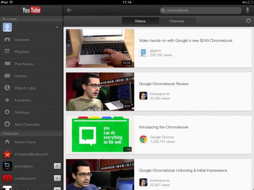Open Home Feed house icon
Viewport: 254px width, 190px height.
7,142
